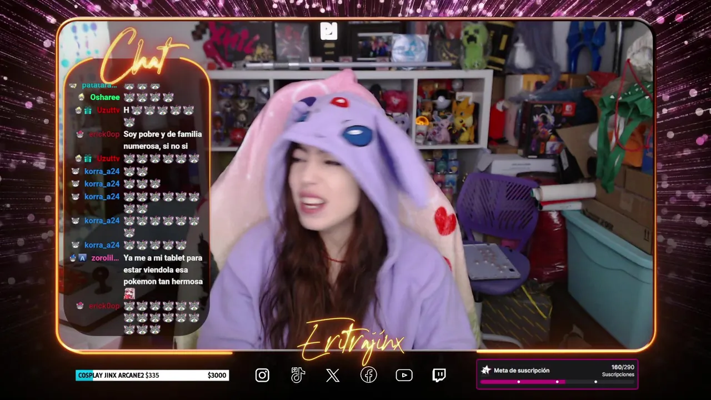Click the message 'Soy pobre y de familia numerosa'
711x400 pixels.
click(163, 140)
